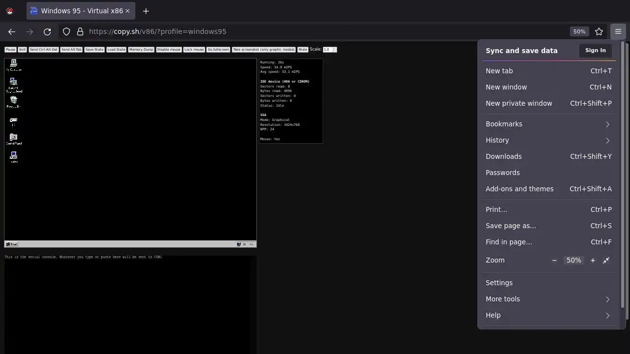Viewport: 630px width, 354px height.
Task: Open Network Neighborhood desktop icon
Action: pos(13,85)
